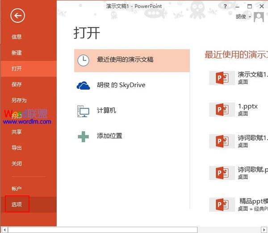Viewport: 268px width, 233px height.
Task: Select 新建 in the sidebar
Action: [x=17, y=53]
